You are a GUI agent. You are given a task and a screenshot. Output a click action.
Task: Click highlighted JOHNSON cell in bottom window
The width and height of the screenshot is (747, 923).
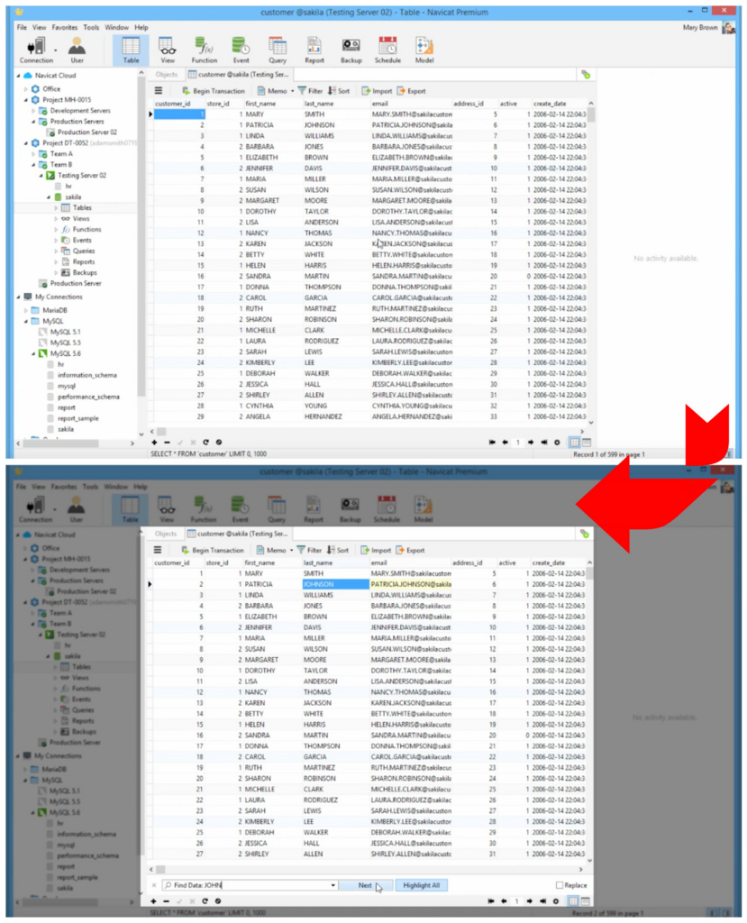point(335,584)
